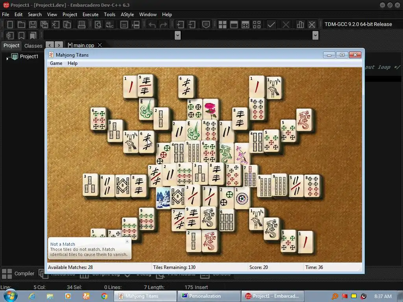The height and width of the screenshot is (302, 403).
Task: Open Replace with the AB-AC icon
Action: pyautogui.click(x=109, y=25)
